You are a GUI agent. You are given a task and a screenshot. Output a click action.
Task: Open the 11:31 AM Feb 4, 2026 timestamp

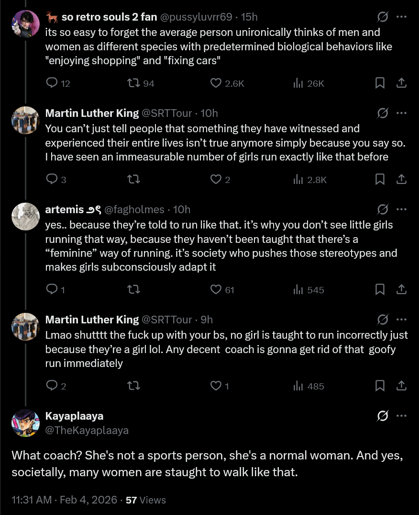64,500
